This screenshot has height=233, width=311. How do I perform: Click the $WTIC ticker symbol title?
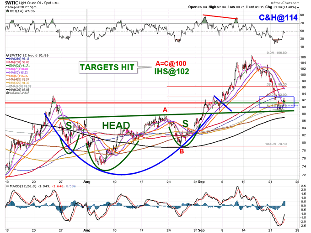click(x=11, y=3)
